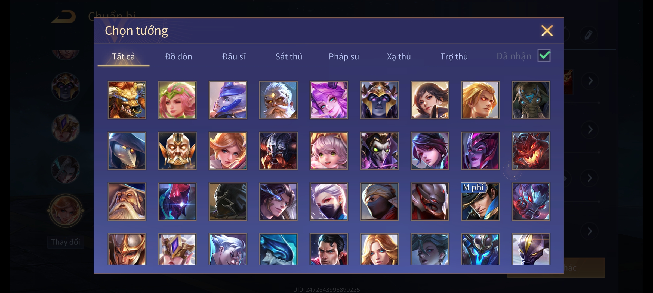Toggle the 'Đã nhận' checkbox
The width and height of the screenshot is (653, 293).
pyautogui.click(x=544, y=56)
